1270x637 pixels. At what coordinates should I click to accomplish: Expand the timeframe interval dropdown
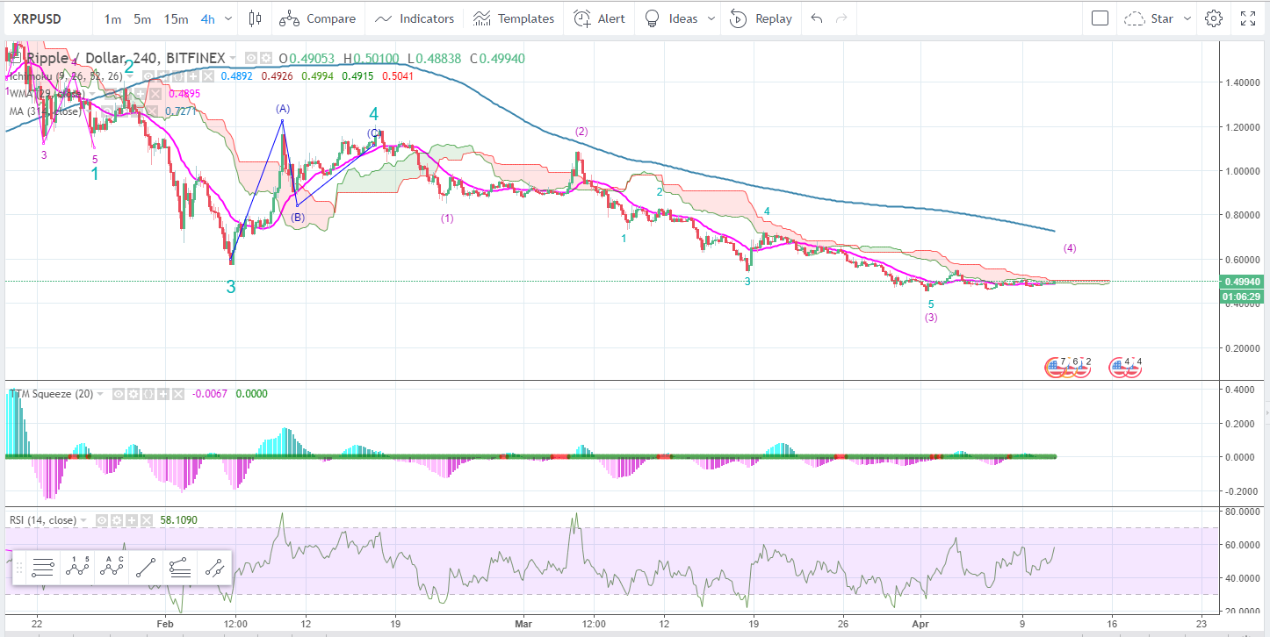tap(229, 18)
